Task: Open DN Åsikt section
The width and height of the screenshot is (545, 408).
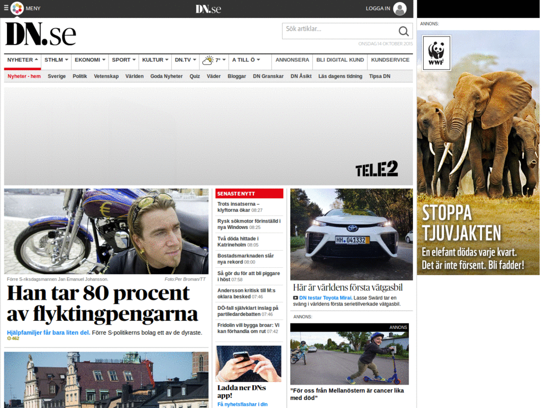Action: click(301, 76)
